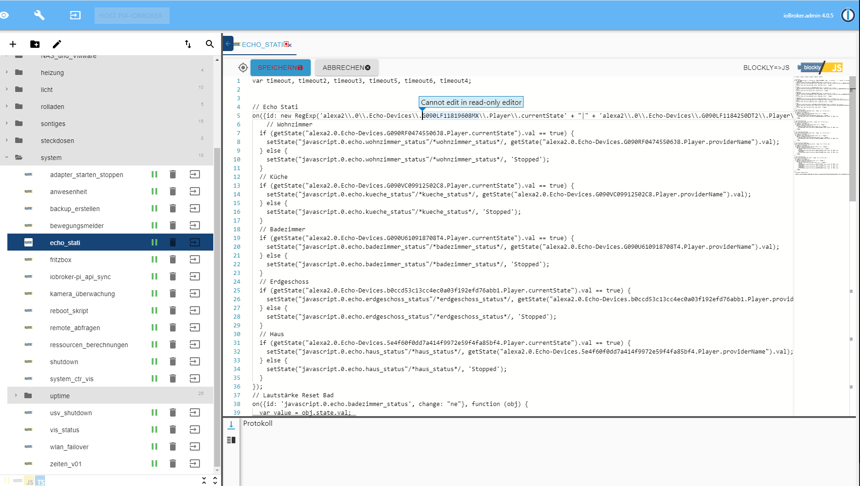Image resolution: width=860 pixels, height=486 pixels.
Task: Select the ECHO_STATI editor tab
Action: point(262,45)
